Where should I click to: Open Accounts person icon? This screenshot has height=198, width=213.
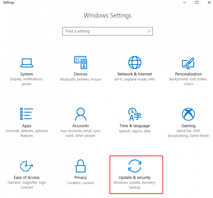point(80,114)
